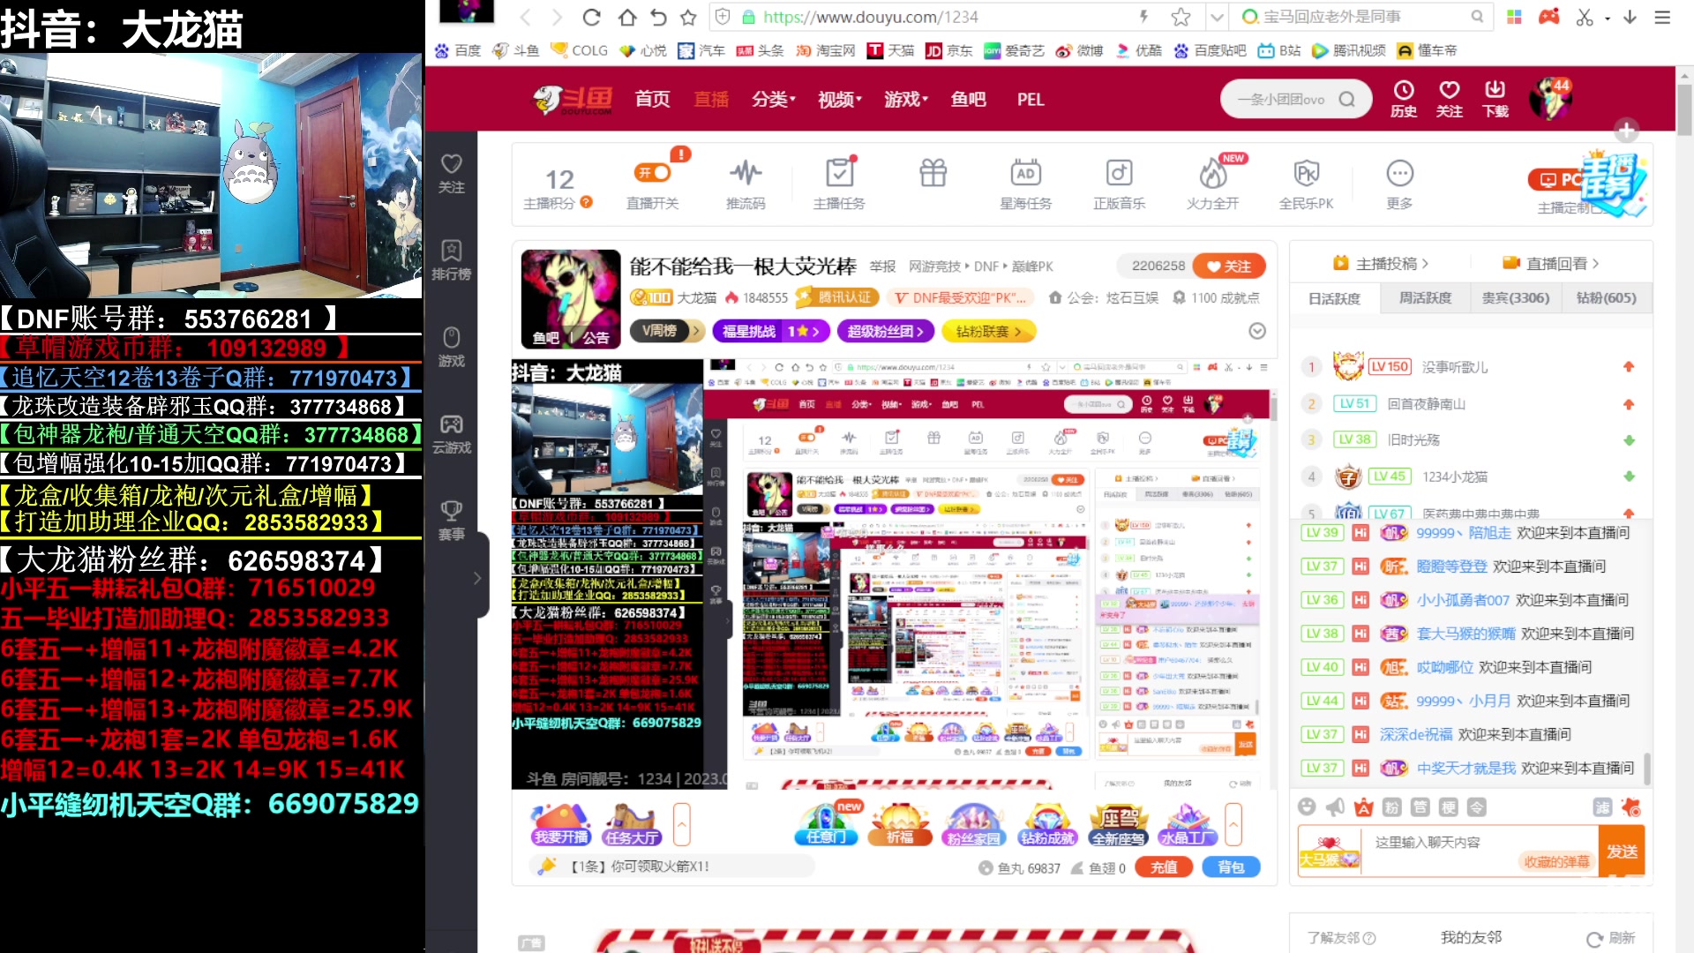Expand the address bar history dropdown
Screen dimensions: 1694x953
[1217, 17]
